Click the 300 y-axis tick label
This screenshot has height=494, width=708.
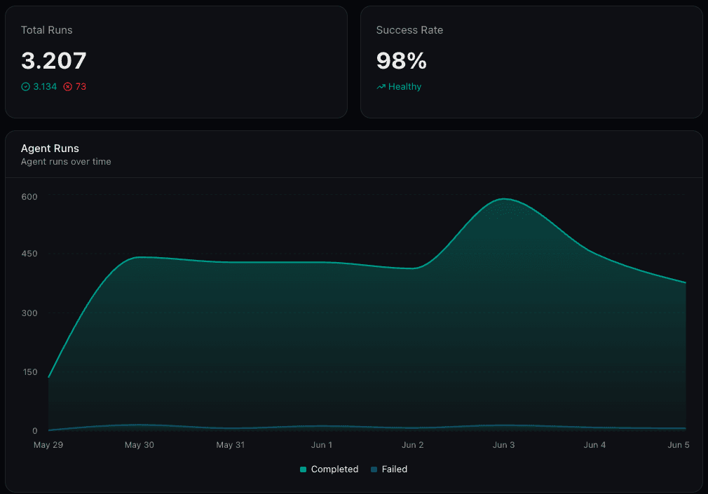(29, 313)
